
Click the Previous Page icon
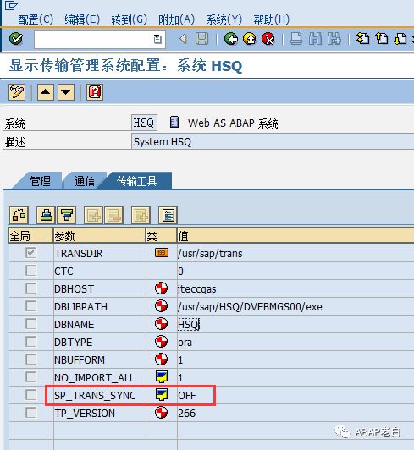(x=382, y=38)
